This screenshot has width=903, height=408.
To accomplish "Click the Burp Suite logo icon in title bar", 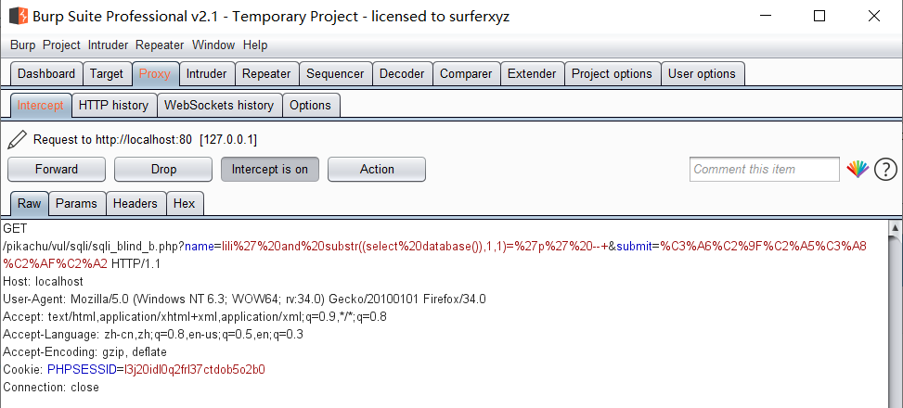I will (x=19, y=16).
